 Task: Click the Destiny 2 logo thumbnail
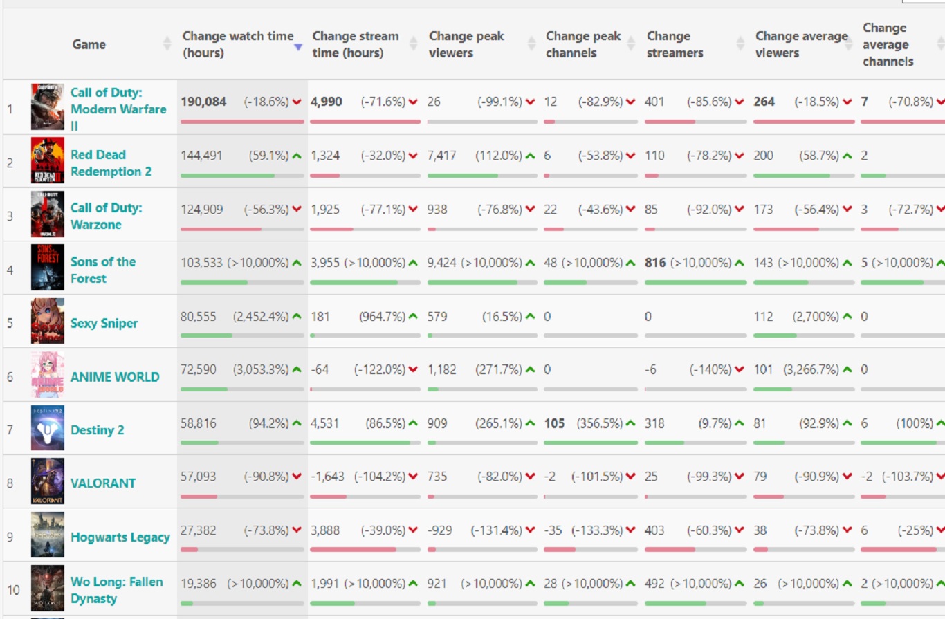click(x=48, y=428)
